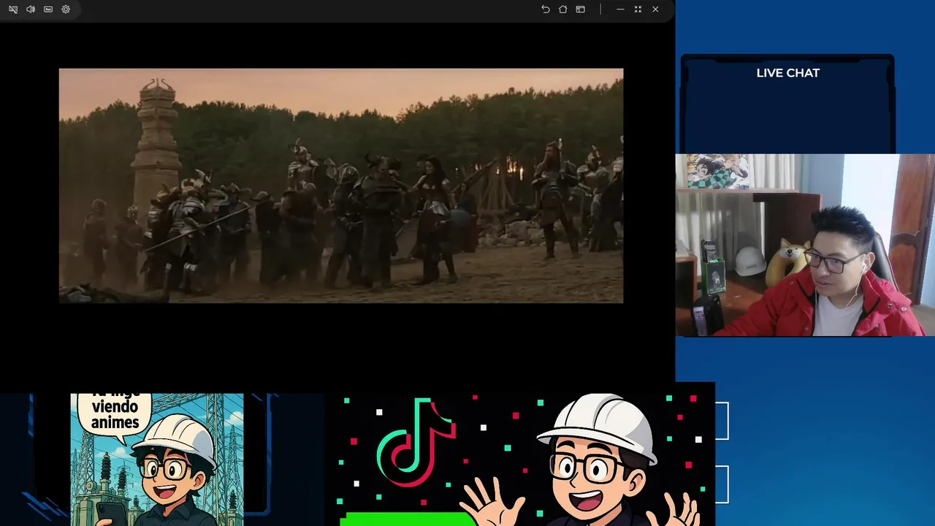Exit fullscreen with the collapse arrows icon

[x=638, y=9]
